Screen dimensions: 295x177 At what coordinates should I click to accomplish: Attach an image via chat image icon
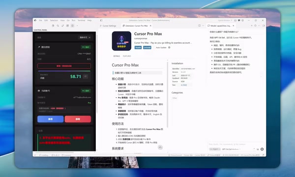tap(258, 149)
